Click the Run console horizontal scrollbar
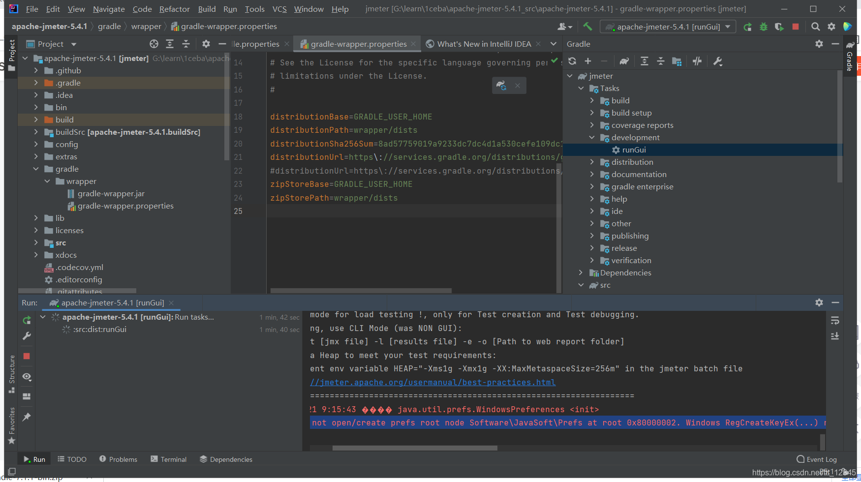 415,448
